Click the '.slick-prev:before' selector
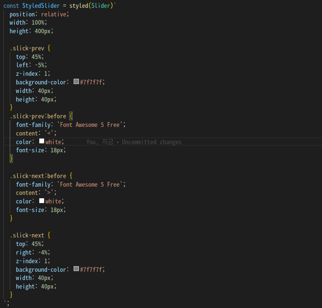322x308 pixels. pos(38,116)
